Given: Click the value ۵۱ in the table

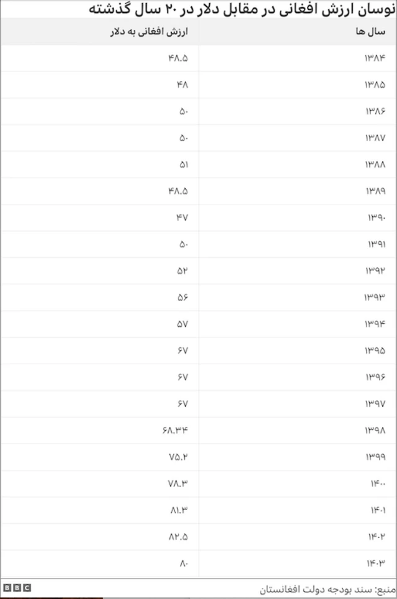Looking at the screenshot, I should 183,165.
